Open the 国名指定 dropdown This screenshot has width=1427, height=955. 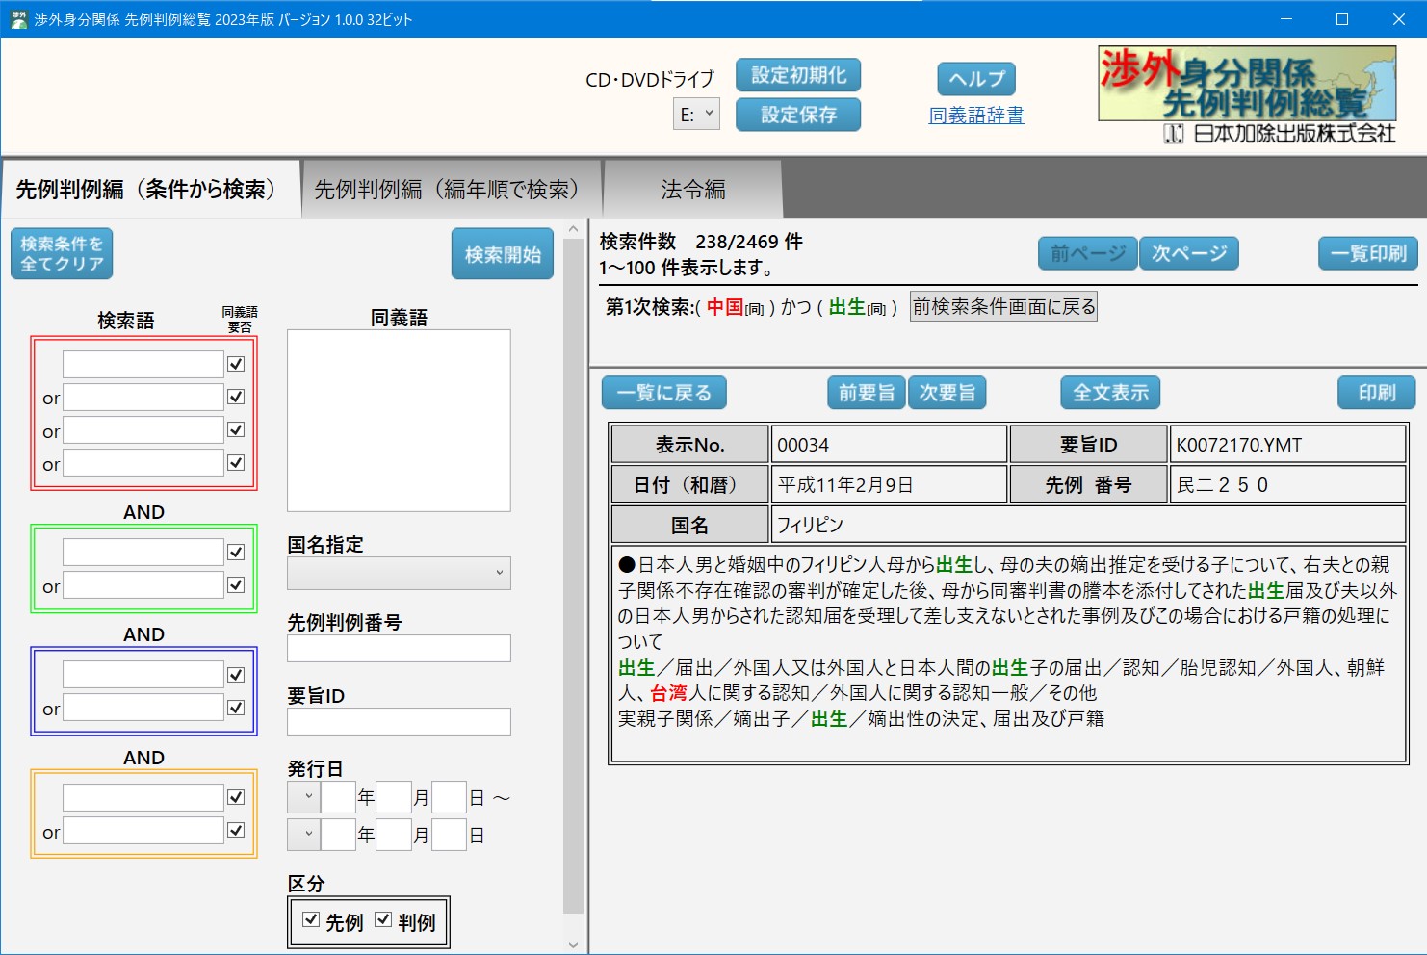[399, 573]
